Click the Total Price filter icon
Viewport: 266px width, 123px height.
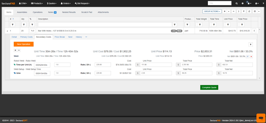click(x=242, y=25)
